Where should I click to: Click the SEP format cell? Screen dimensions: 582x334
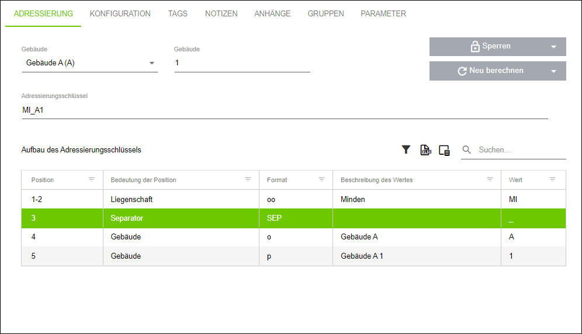point(296,218)
